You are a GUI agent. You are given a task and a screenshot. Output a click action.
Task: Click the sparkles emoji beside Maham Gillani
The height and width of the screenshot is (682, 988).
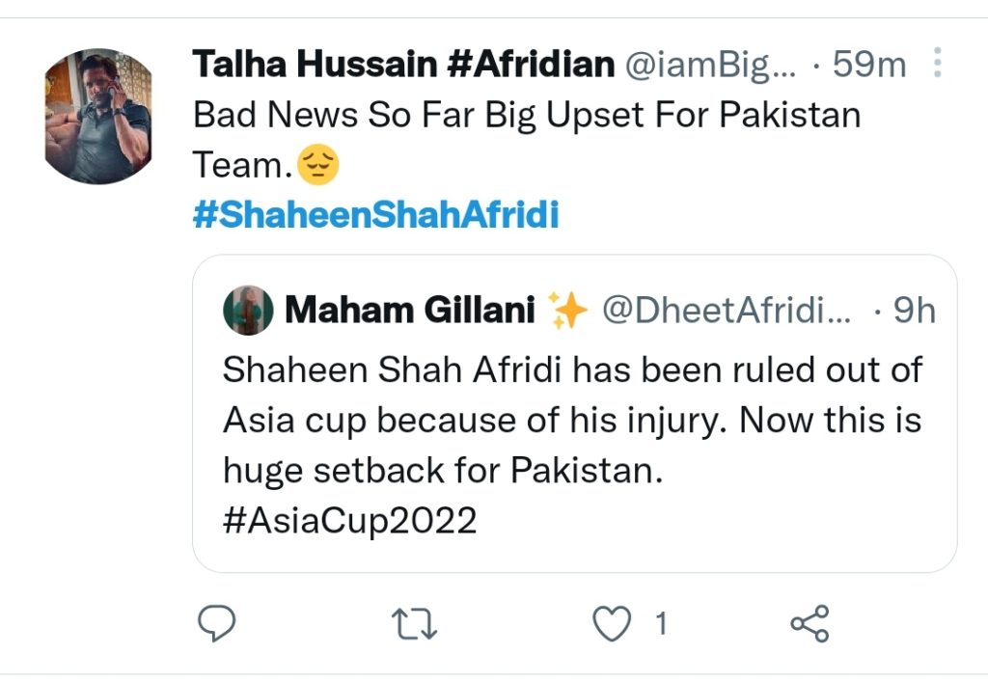[x=567, y=310]
